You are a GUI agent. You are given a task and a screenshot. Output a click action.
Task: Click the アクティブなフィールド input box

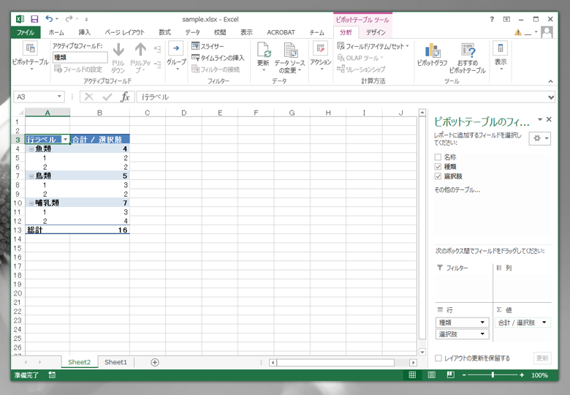point(80,57)
